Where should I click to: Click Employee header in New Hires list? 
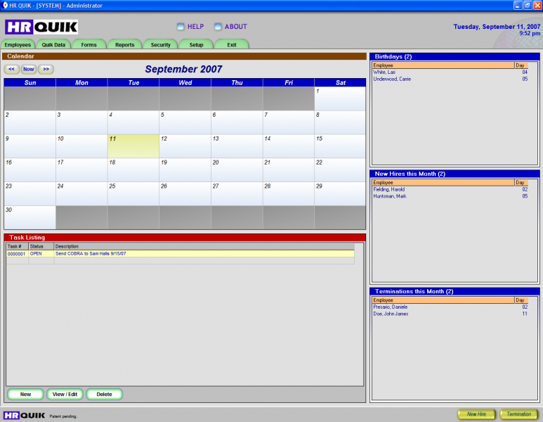click(443, 182)
